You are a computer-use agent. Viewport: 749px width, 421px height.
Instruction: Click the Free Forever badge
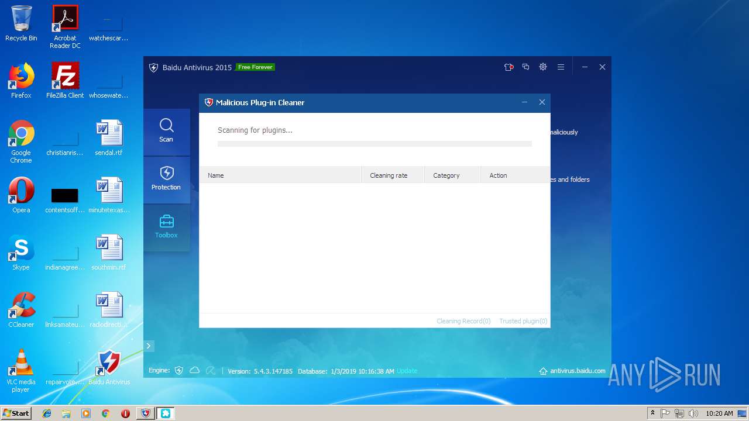(x=255, y=67)
